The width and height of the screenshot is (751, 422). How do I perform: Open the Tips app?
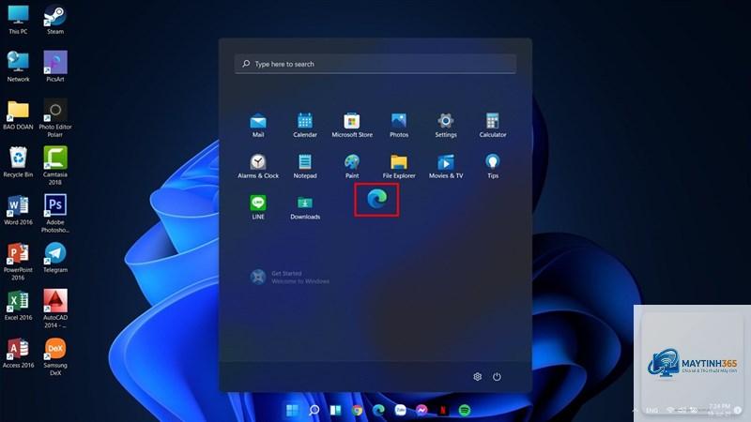[492, 166]
